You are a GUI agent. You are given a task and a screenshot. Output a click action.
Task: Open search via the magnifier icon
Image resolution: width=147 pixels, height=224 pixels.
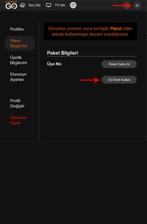point(126,6)
